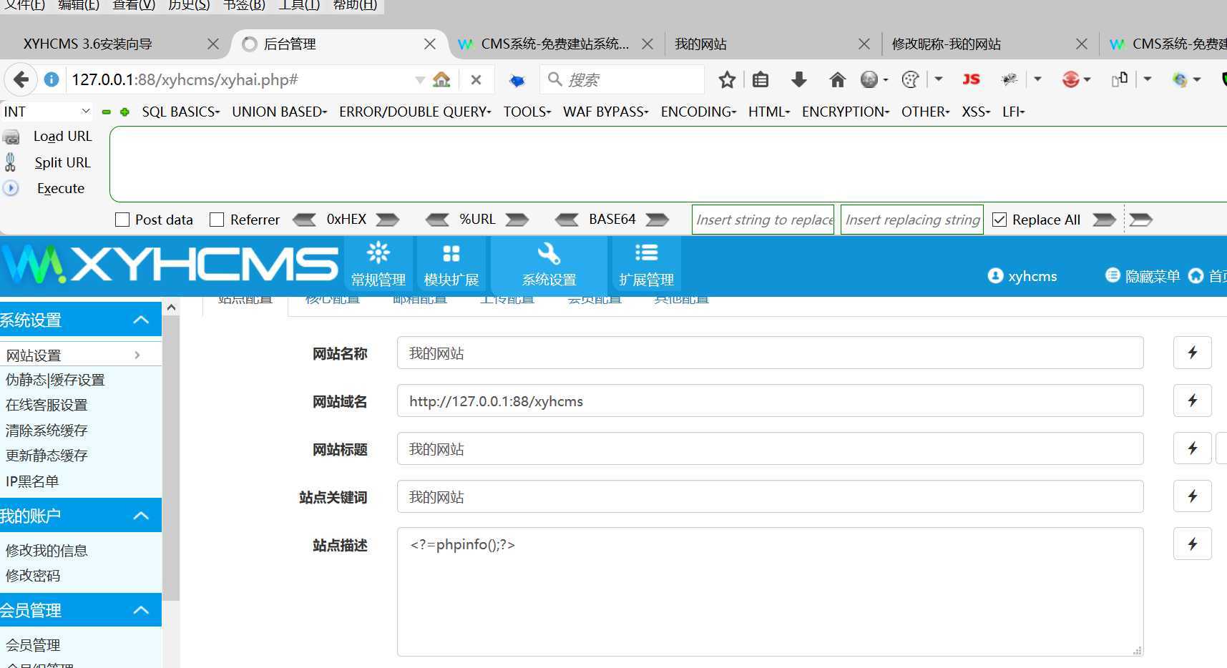Open 系统设置 section

tap(549, 265)
